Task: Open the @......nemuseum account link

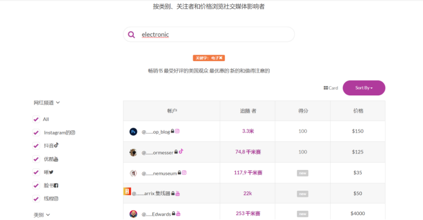Action: [x=159, y=174]
